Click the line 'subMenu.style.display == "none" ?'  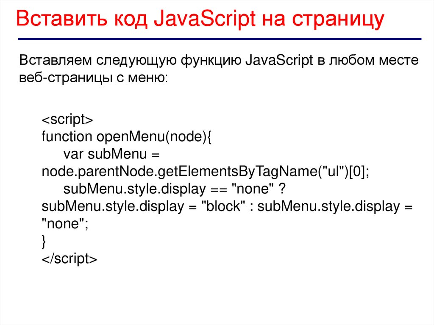click(174, 189)
